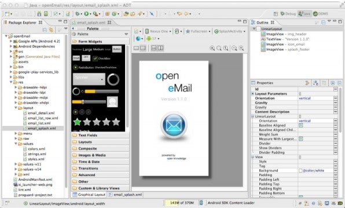Open the Advanced palette category
This screenshot has height=208, width=345.
[100, 175]
